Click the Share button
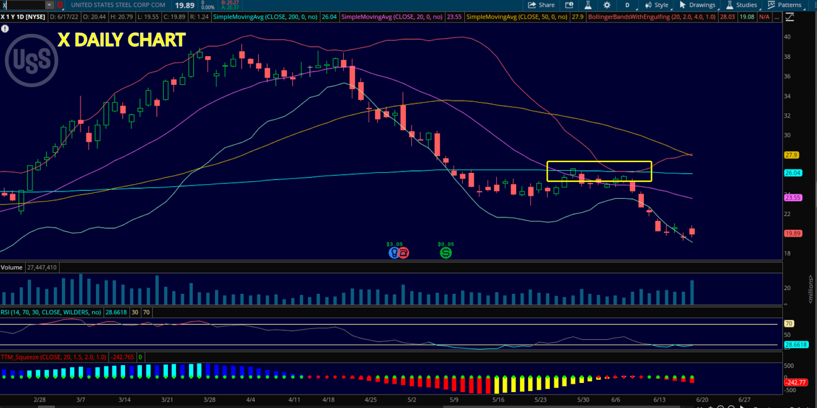Image resolution: width=817 pixels, height=408 pixels. tap(541, 5)
